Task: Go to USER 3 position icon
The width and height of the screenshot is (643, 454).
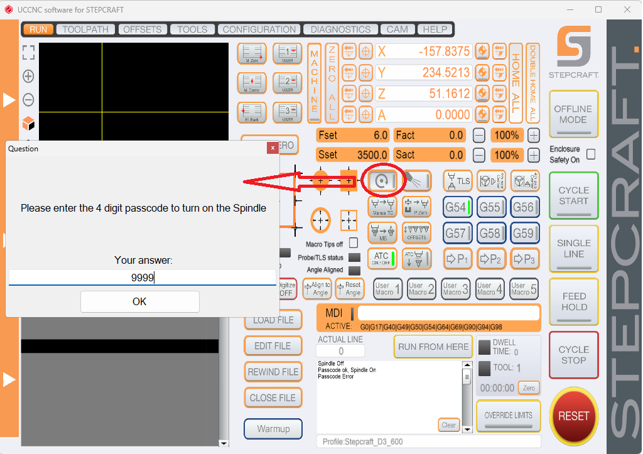Action: 288,112
